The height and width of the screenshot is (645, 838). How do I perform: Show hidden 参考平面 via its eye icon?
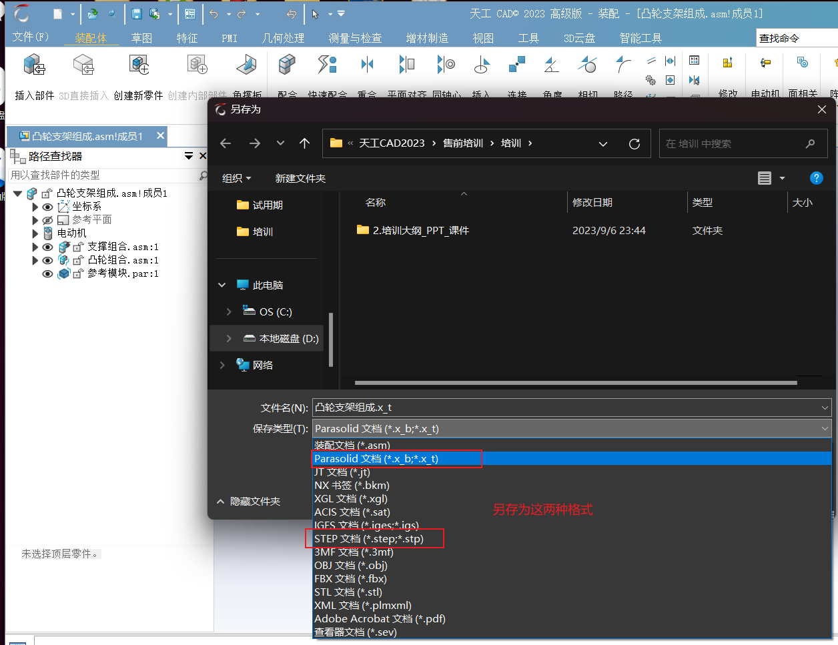(47, 220)
